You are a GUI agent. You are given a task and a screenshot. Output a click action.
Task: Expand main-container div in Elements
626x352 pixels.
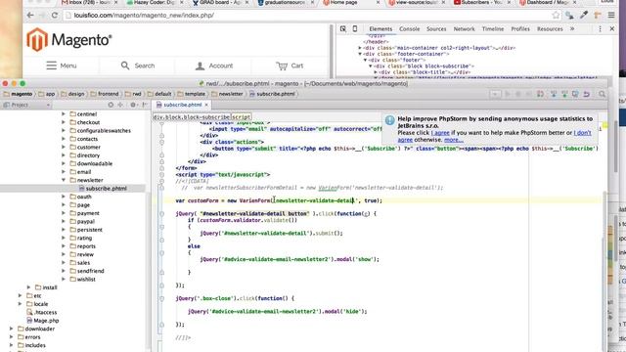(360, 48)
